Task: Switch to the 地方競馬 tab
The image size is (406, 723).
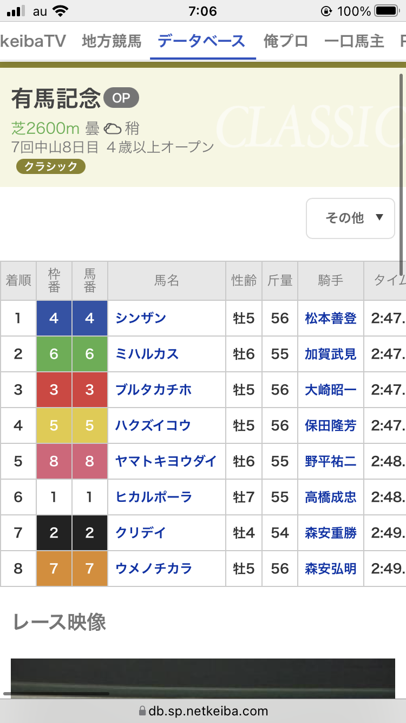Action: [112, 41]
